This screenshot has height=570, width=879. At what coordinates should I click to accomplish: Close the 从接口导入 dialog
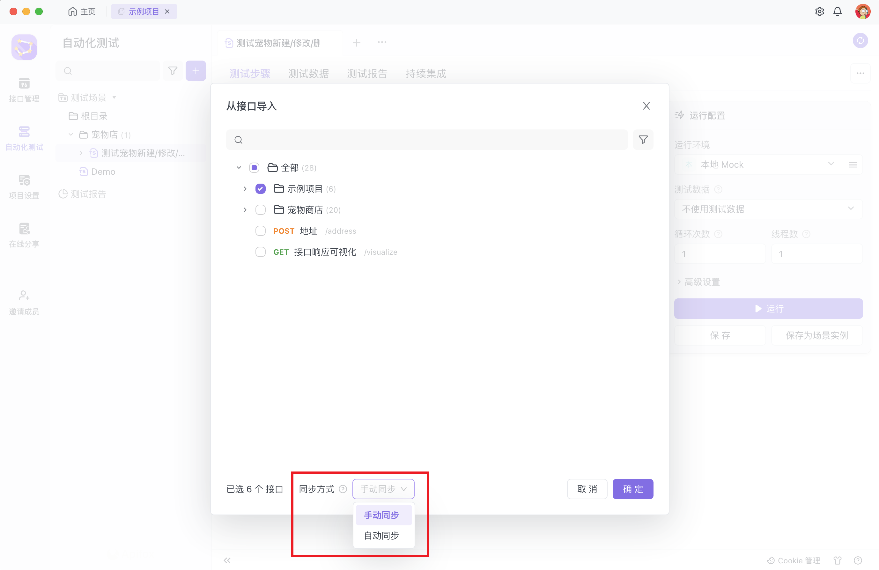[x=646, y=106]
